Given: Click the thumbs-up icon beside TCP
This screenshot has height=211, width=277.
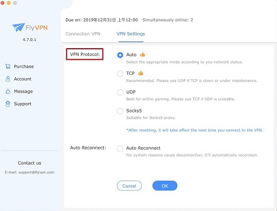Looking at the screenshot, I should click(x=141, y=73).
